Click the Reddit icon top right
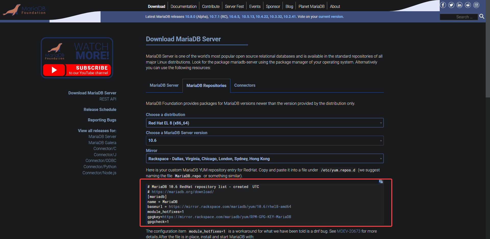The height and width of the screenshot is (239, 490). coord(468,5)
